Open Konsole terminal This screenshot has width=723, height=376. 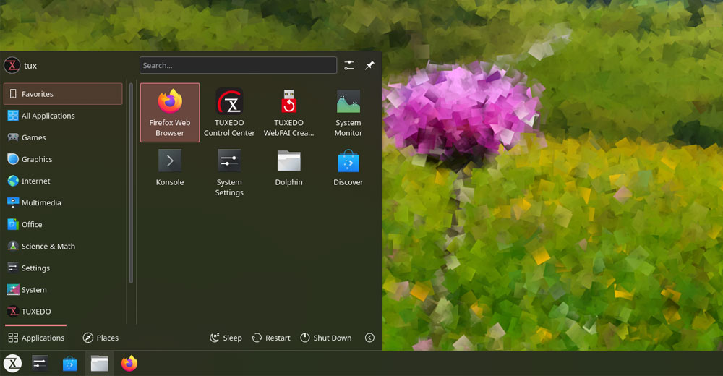point(170,167)
